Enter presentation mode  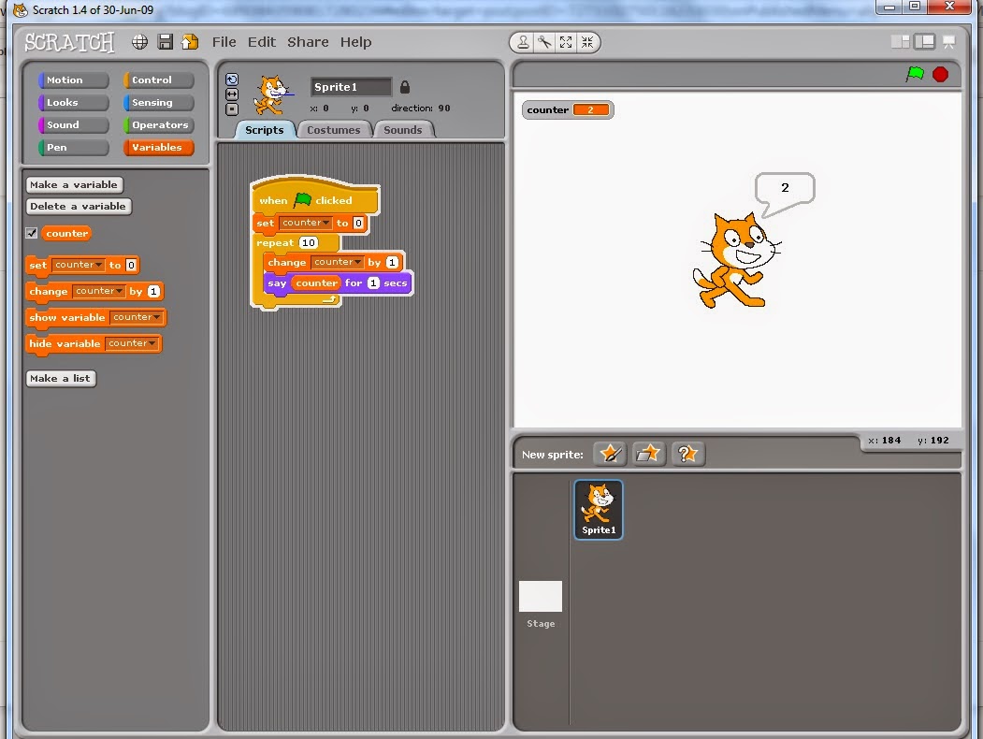point(948,42)
